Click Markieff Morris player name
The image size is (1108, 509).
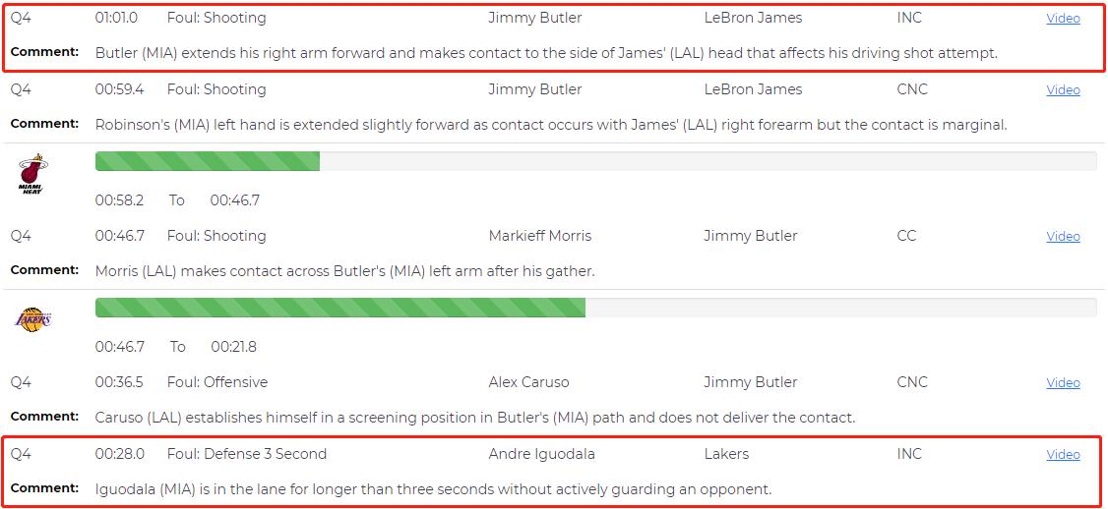(539, 236)
